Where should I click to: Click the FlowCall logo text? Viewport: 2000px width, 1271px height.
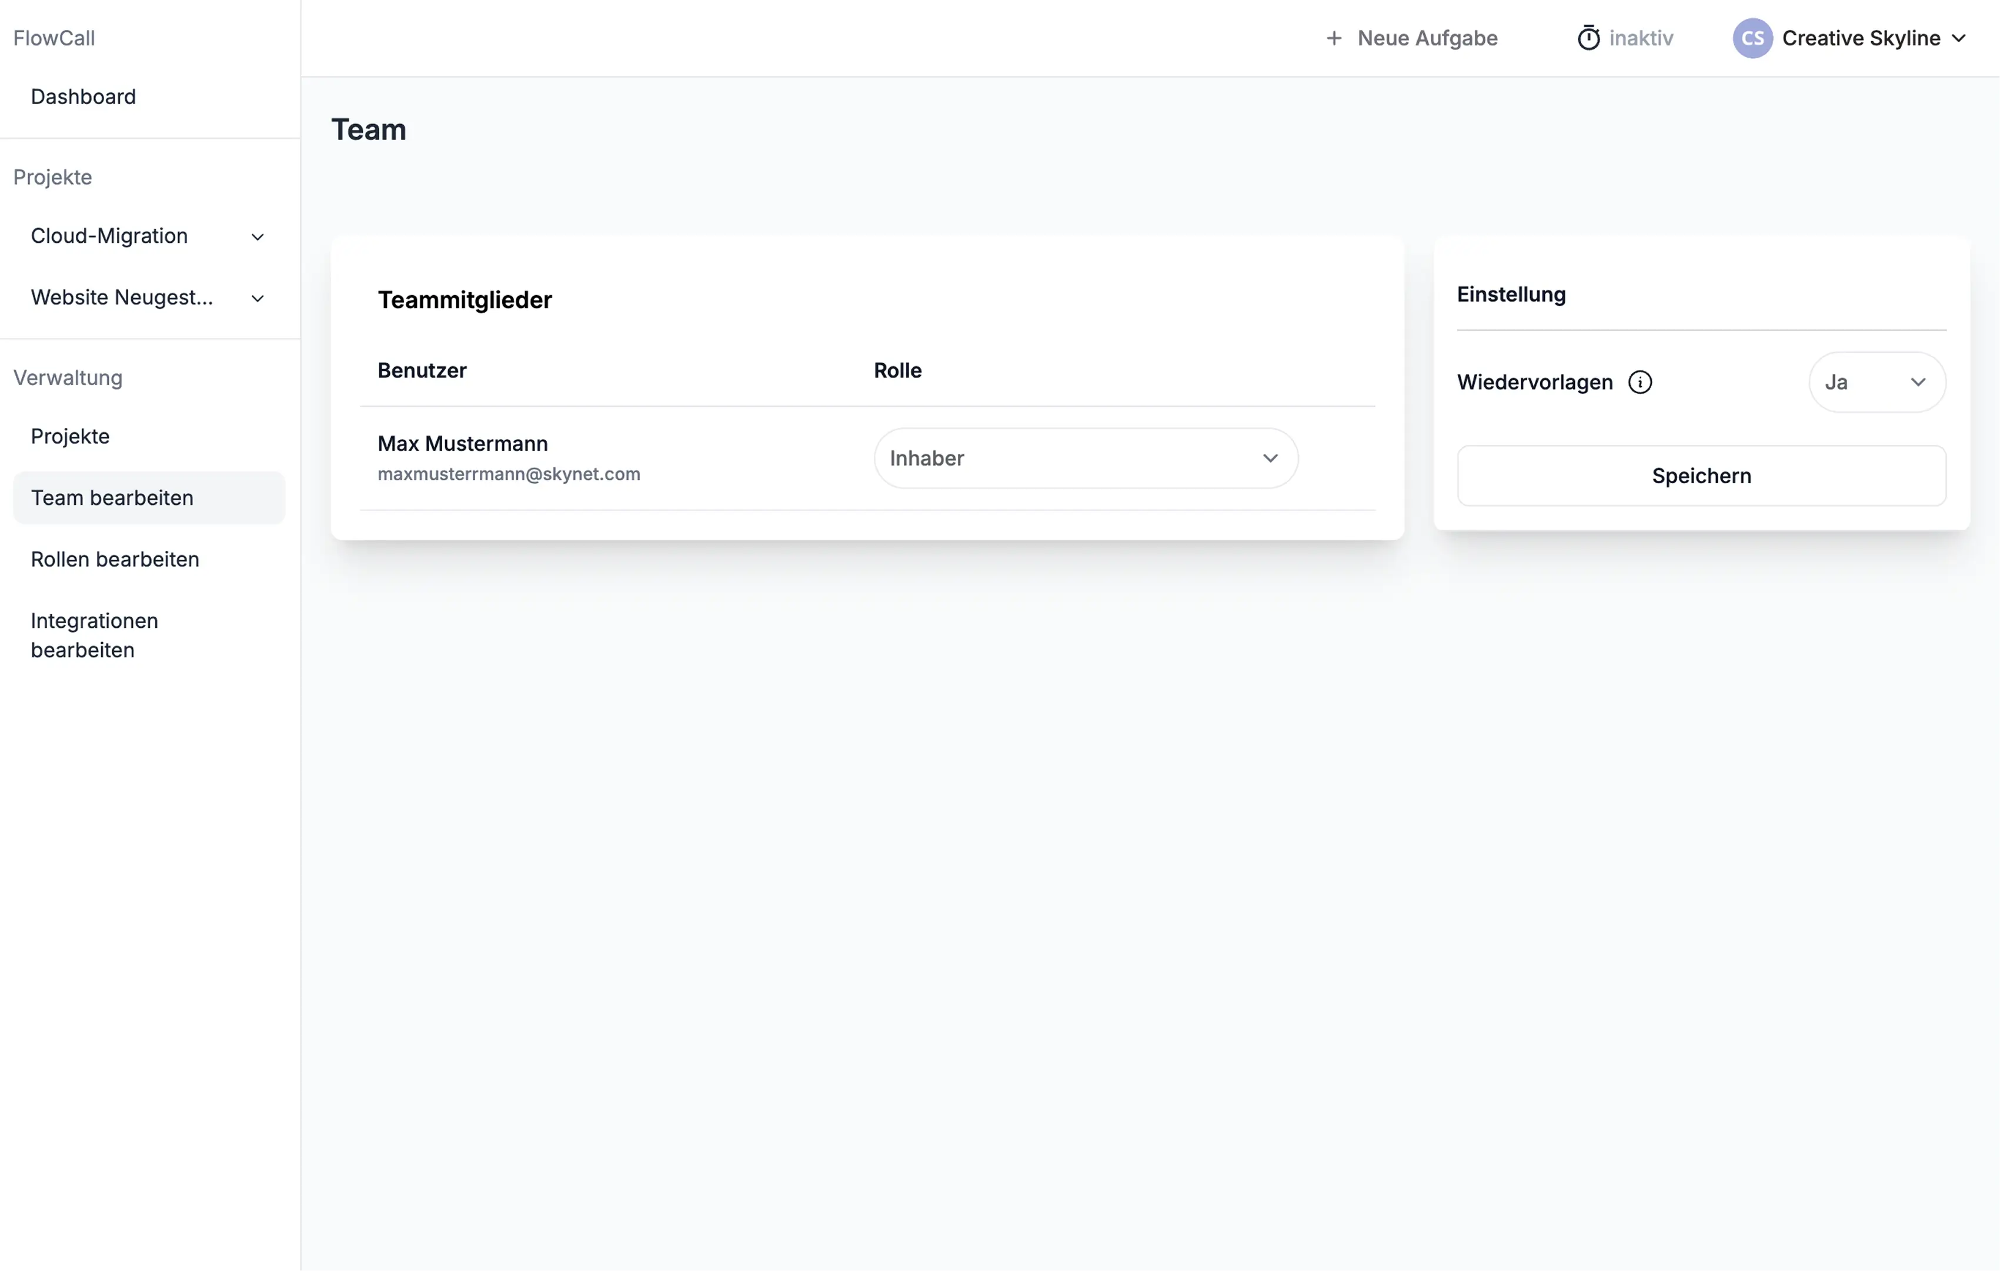click(54, 38)
